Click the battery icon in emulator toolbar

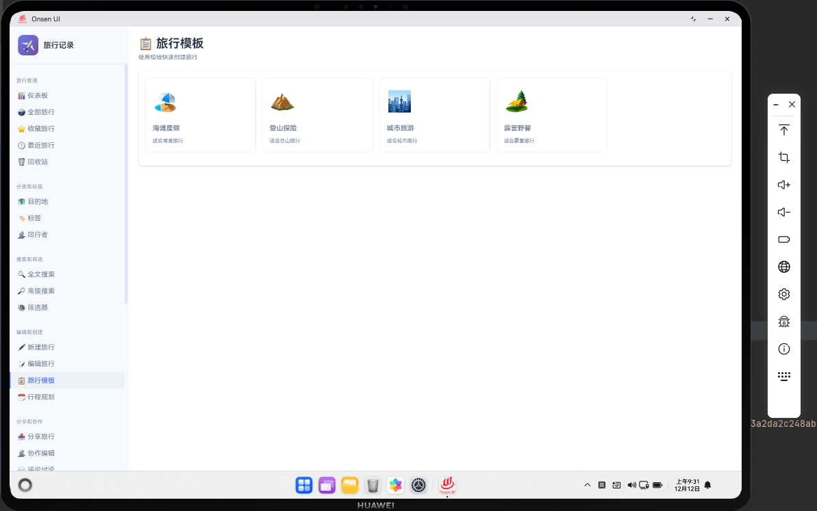[783, 239]
